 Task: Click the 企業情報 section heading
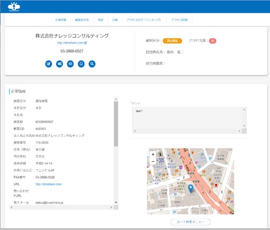click(18, 92)
